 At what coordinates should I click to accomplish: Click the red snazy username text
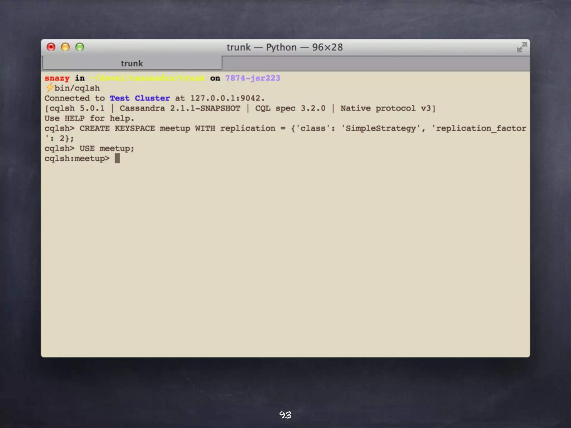coord(57,78)
